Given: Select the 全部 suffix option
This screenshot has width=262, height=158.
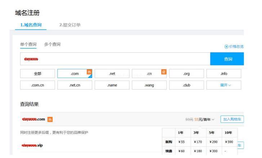Looking at the screenshot, I should [37, 74].
